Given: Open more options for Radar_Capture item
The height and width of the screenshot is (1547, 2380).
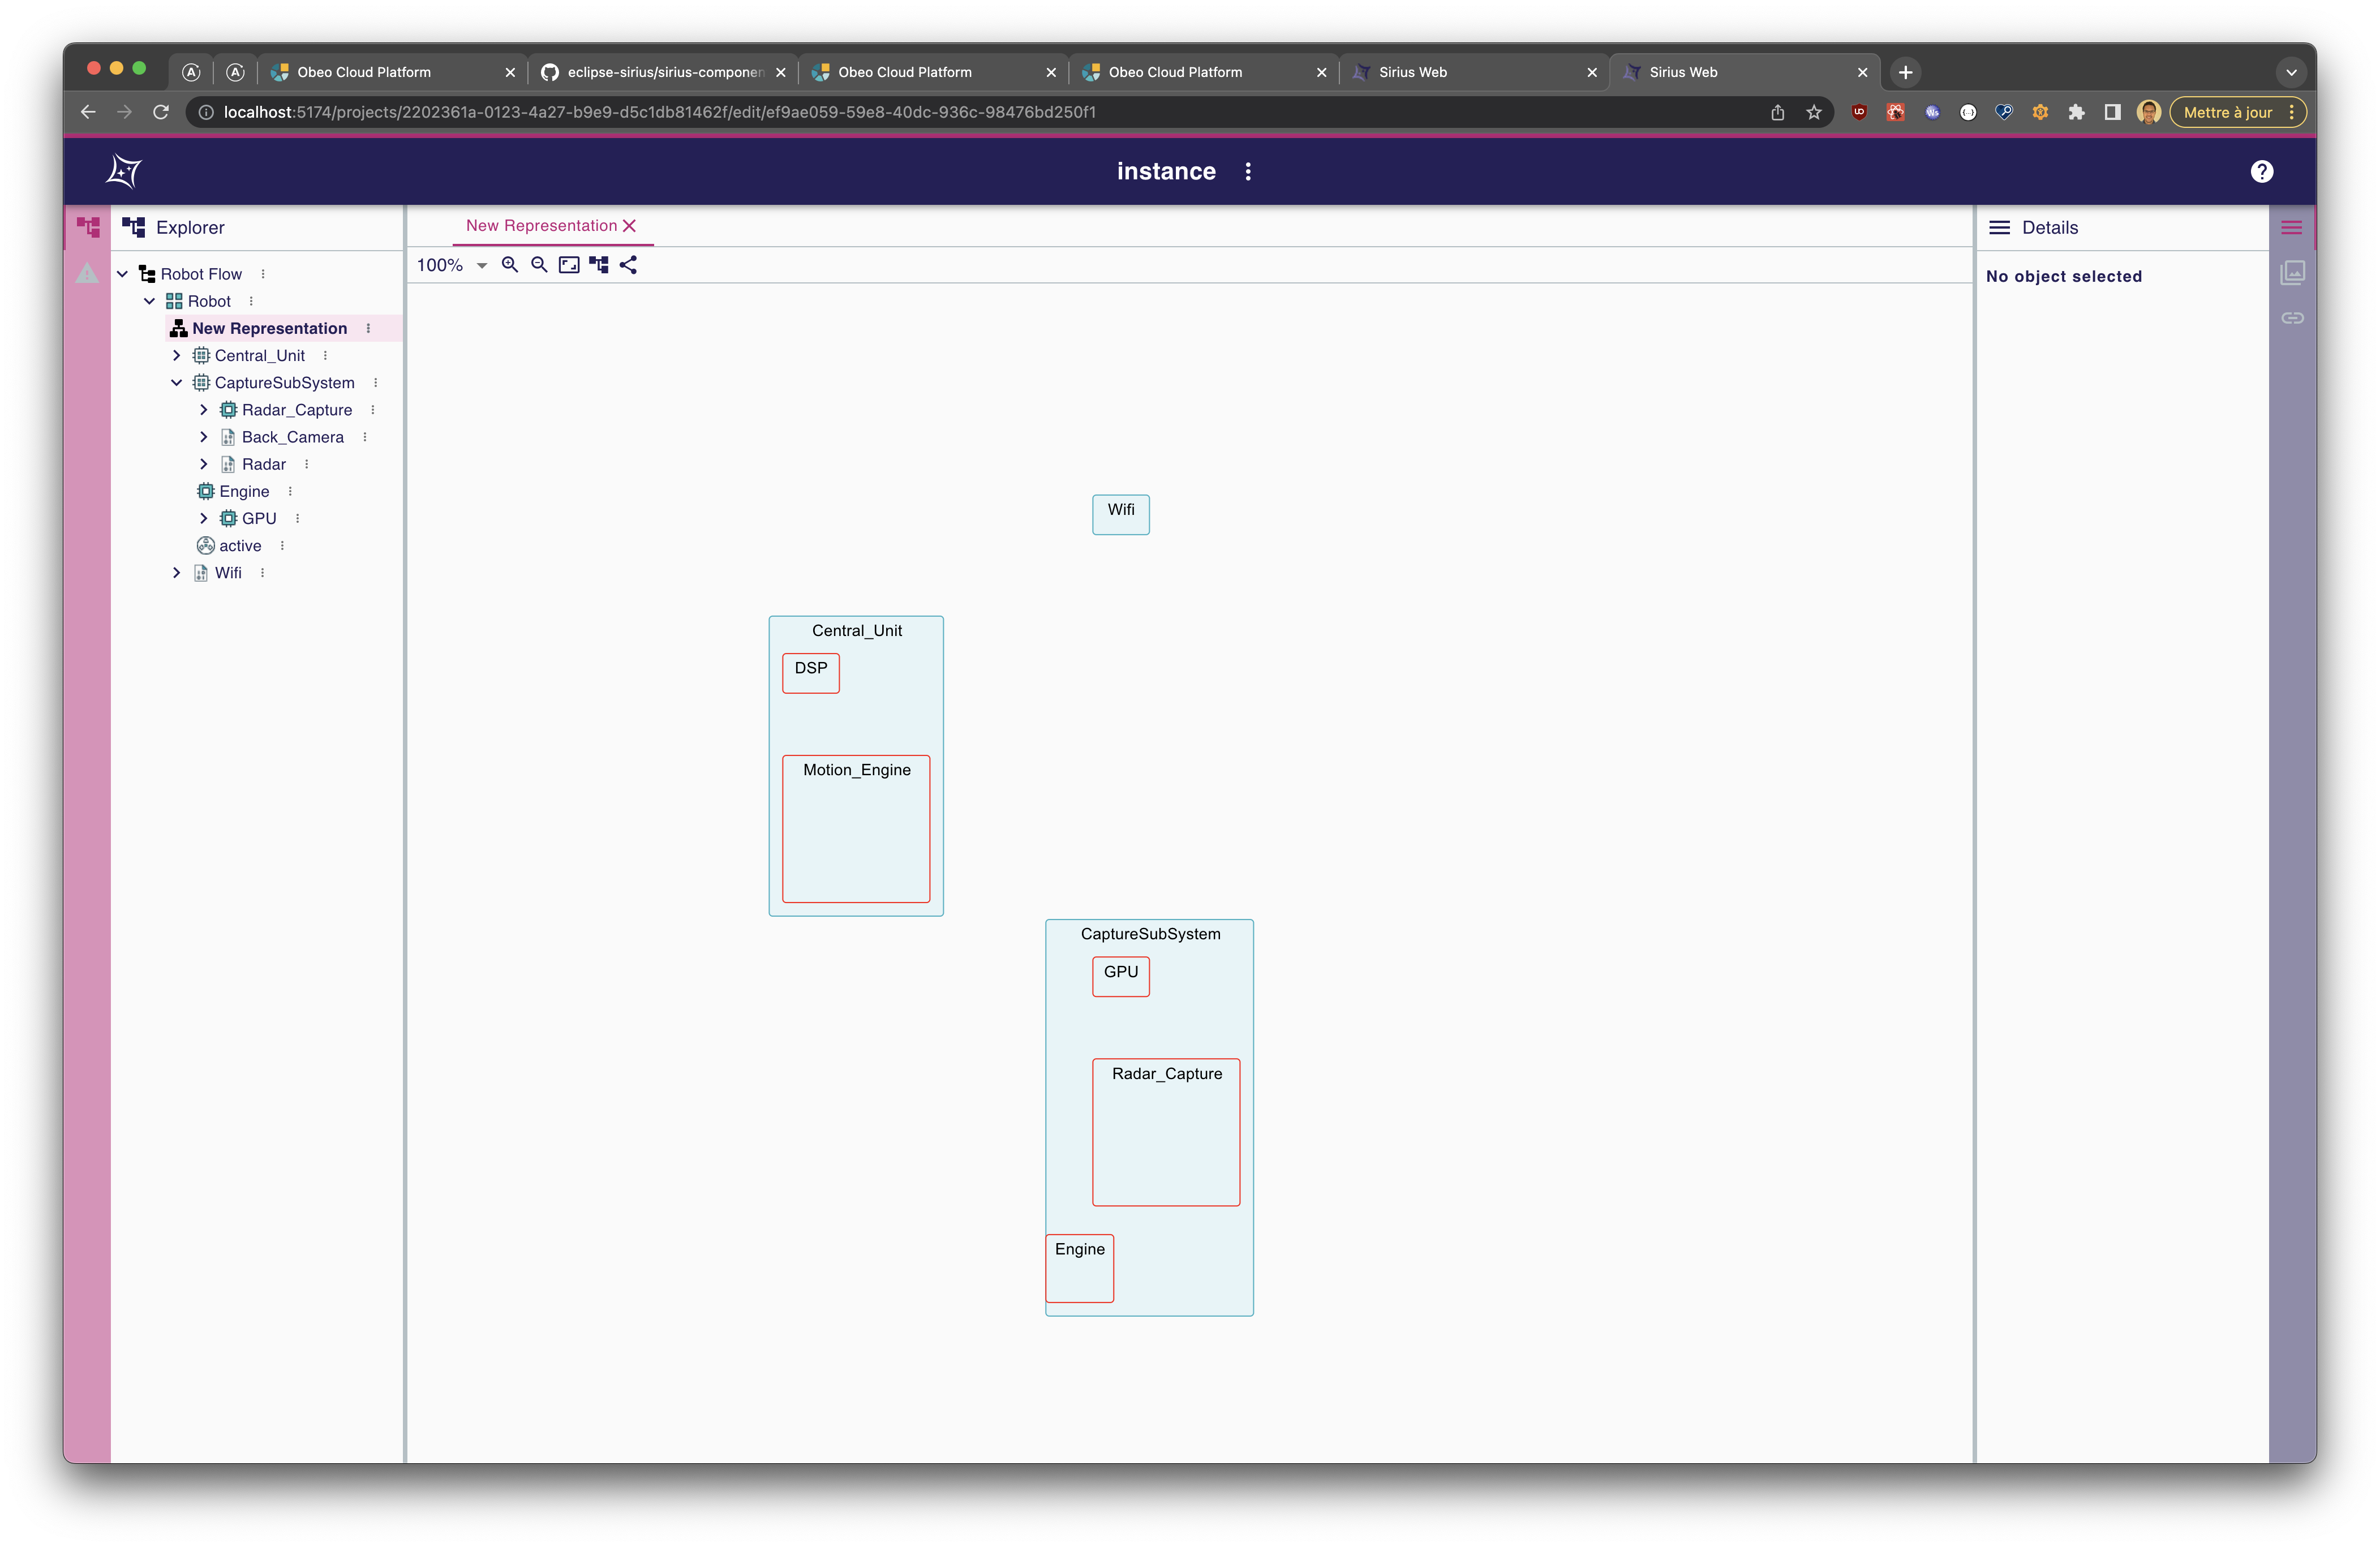Looking at the screenshot, I should [373, 410].
